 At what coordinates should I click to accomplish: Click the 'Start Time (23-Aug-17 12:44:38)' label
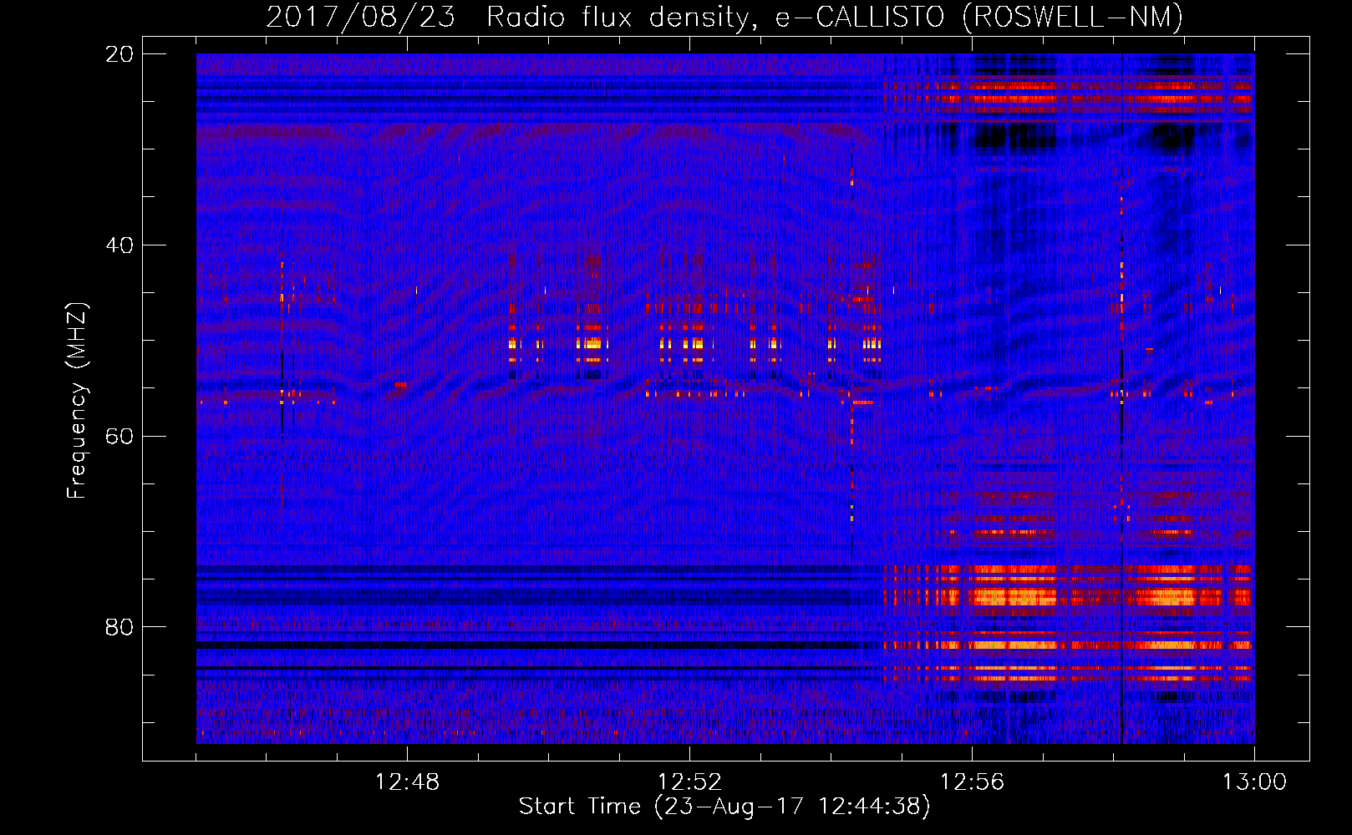pyautogui.click(x=724, y=807)
